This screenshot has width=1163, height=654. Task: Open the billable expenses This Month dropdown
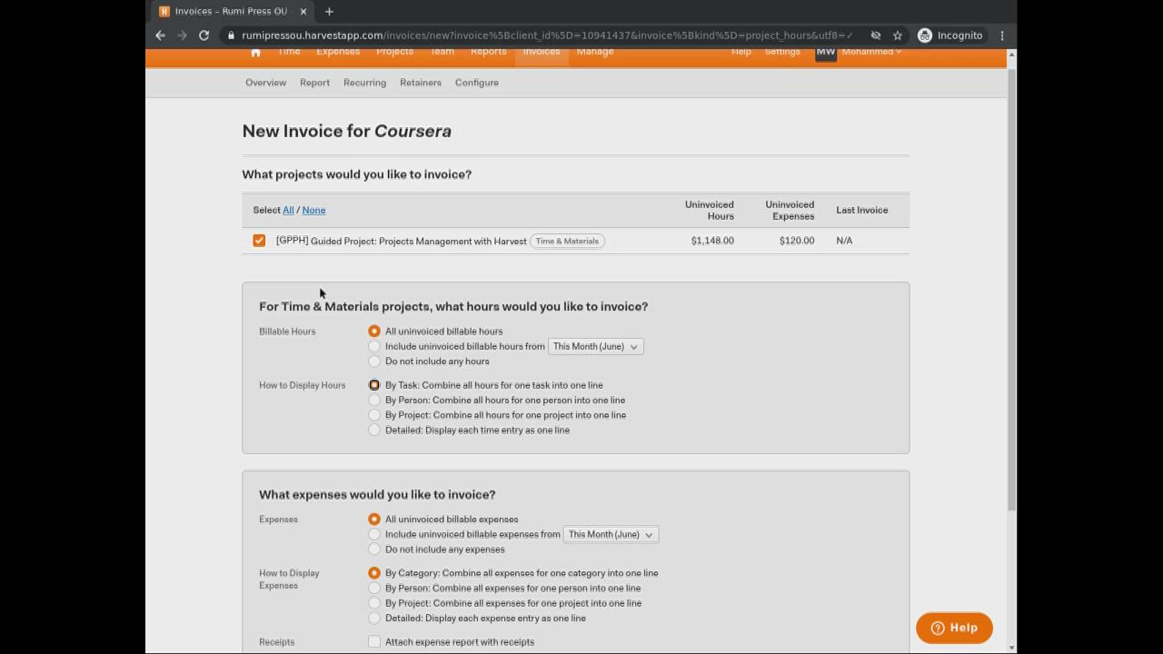click(611, 534)
